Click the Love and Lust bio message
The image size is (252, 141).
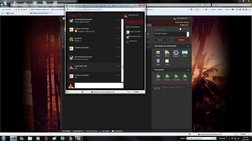click(x=94, y=67)
